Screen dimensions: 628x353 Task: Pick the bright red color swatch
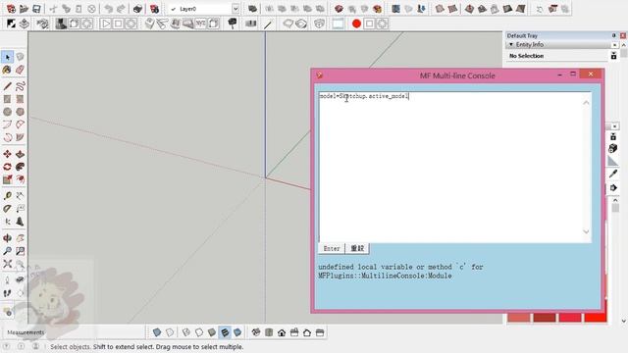pos(596,318)
